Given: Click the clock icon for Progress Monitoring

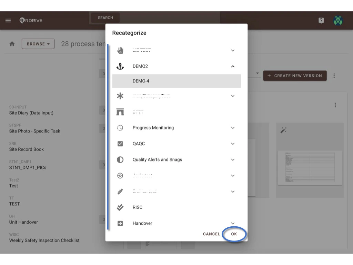Looking at the screenshot, I should (x=120, y=128).
